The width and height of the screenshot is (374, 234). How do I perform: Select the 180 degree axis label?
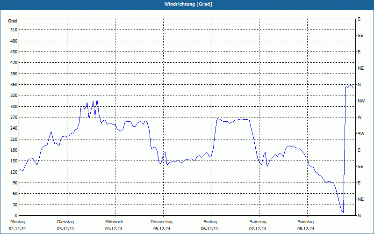(x=14, y=150)
